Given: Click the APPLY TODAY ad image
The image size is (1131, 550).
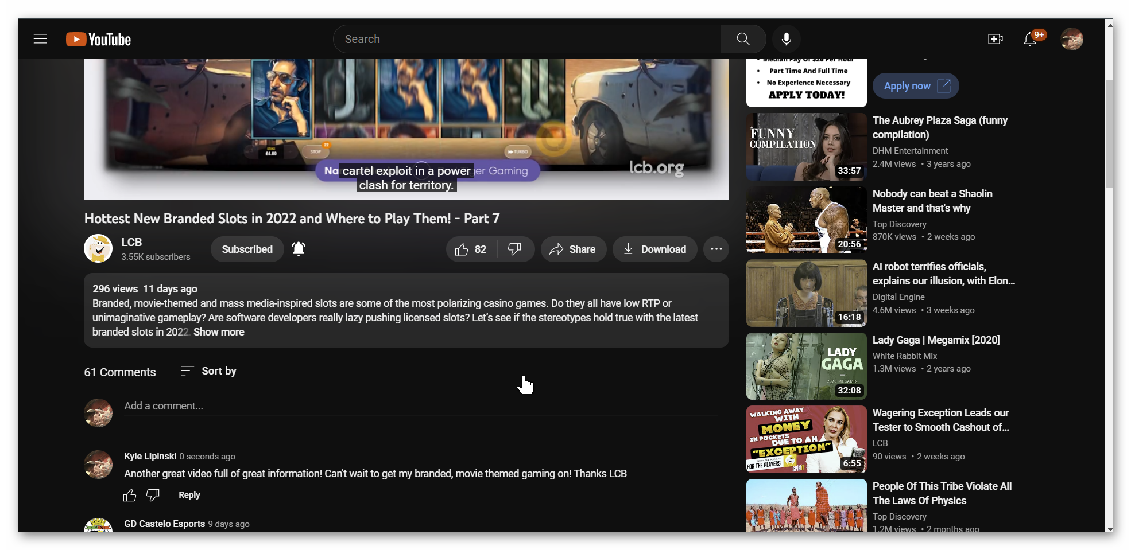Looking at the screenshot, I should click(806, 83).
